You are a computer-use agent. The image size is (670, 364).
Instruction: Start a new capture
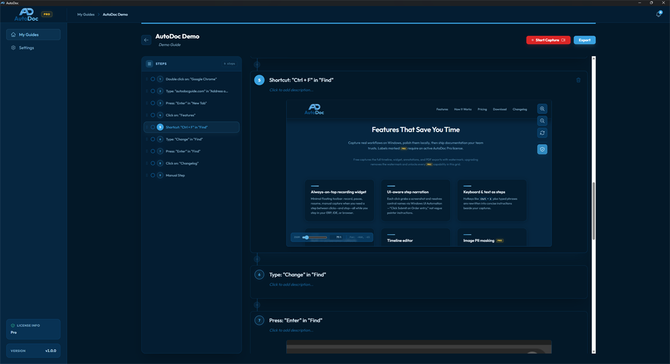click(x=548, y=40)
